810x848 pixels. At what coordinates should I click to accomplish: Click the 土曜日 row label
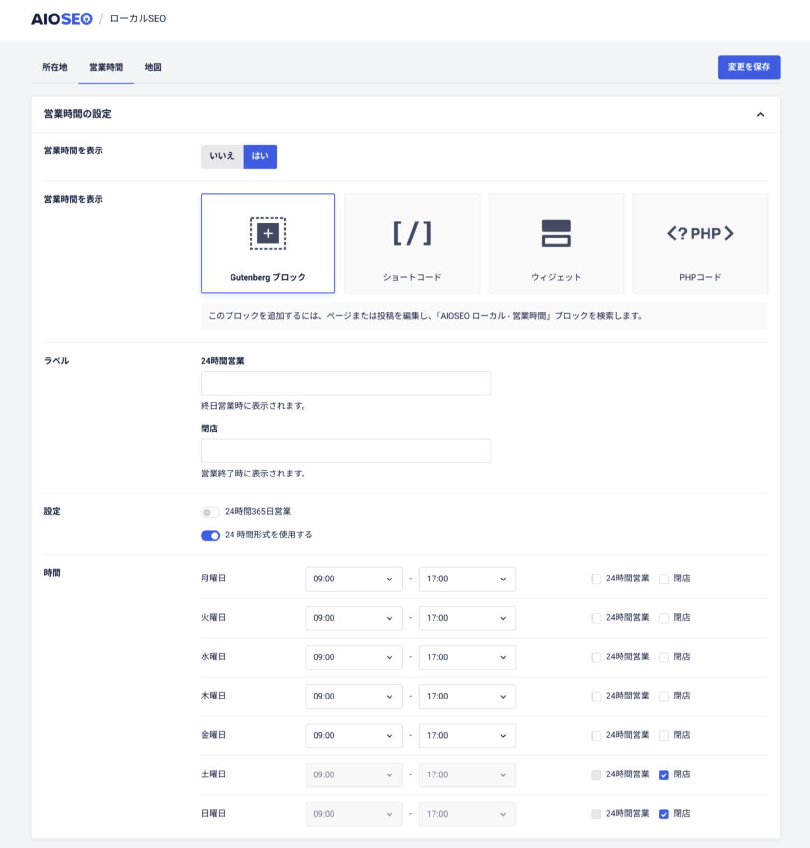214,774
